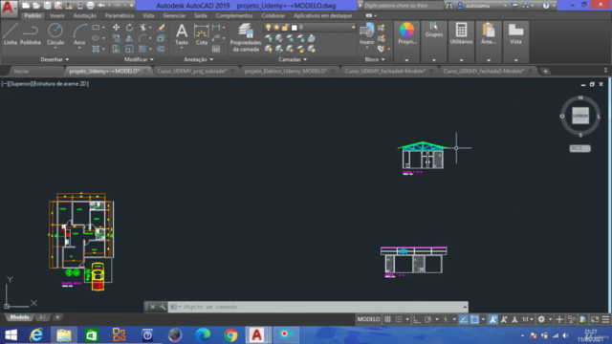Screen dimensions: 612x344
Task: Expand the Modificar panel
Action: 139,59
